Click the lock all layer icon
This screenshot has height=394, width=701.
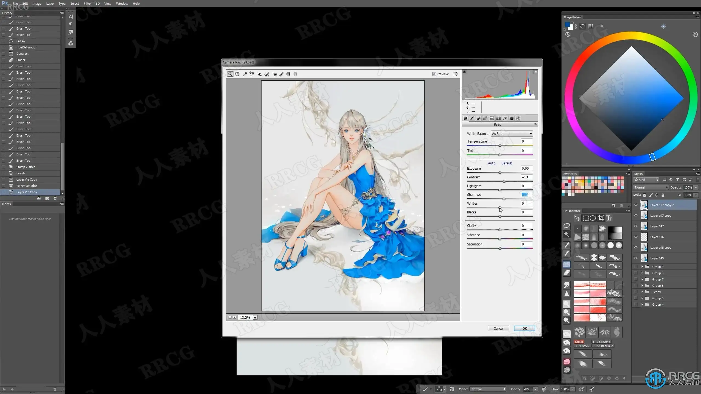(x=663, y=195)
